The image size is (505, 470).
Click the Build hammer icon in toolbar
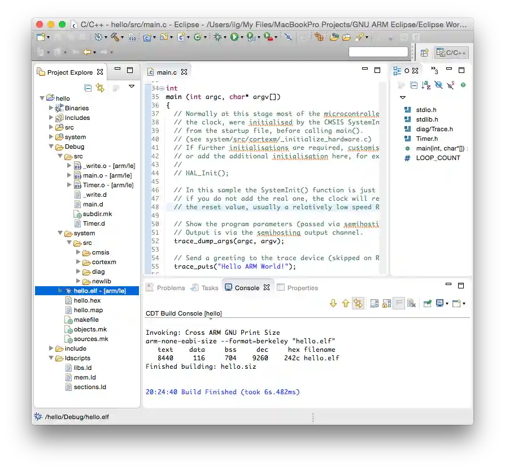[x=114, y=37]
